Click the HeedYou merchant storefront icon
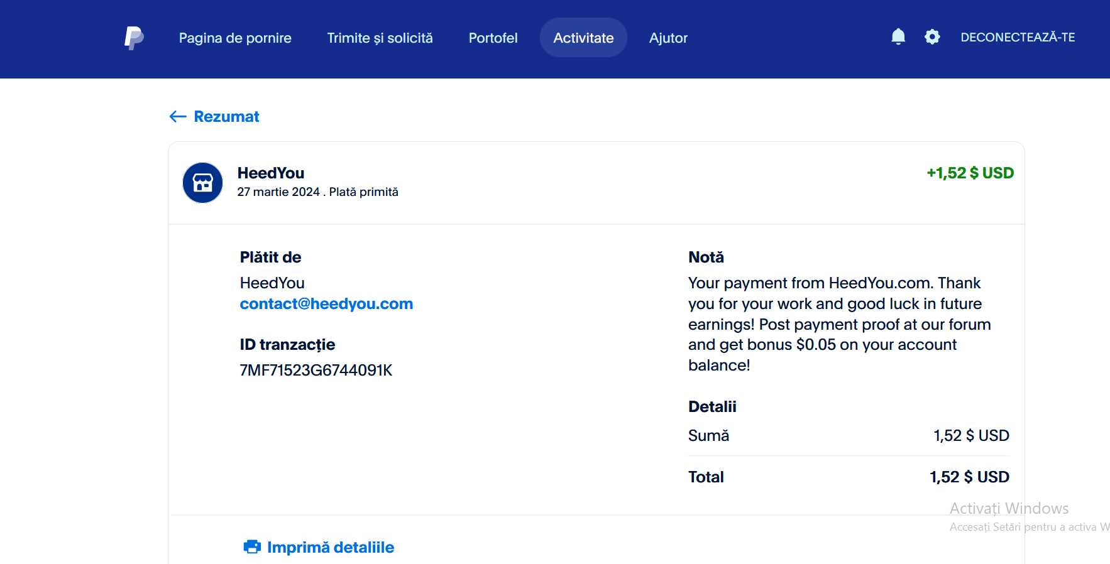Image resolution: width=1110 pixels, height=564 pixels. coord(202,183)
